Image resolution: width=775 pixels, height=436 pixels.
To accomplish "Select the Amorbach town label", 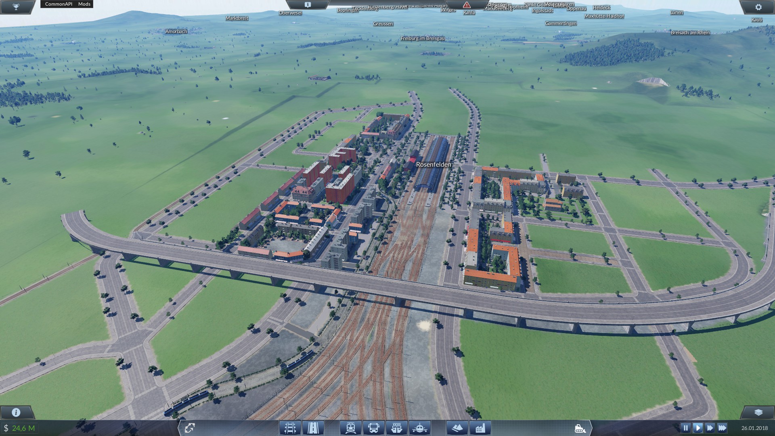I will [176, 31].
